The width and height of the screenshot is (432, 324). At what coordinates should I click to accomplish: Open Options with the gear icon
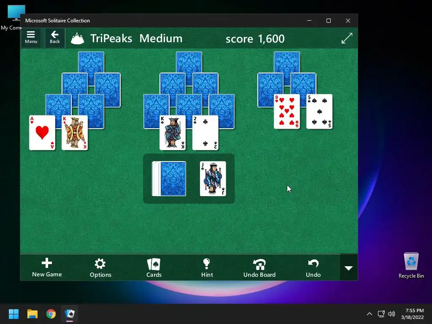100,267
